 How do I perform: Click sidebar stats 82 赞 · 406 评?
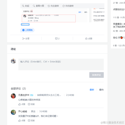point(119,31)
